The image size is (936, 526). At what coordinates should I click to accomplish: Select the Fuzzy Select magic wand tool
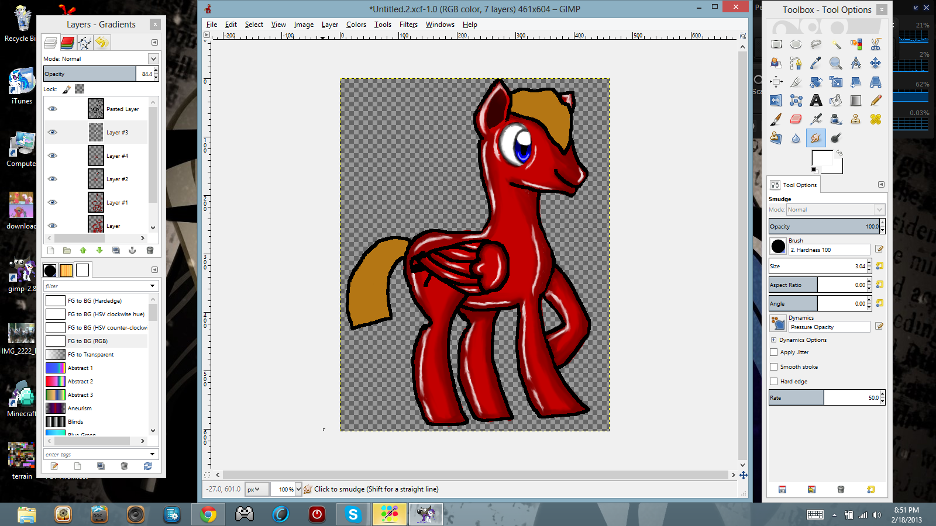pyautogui.click(x=836, y=44)
